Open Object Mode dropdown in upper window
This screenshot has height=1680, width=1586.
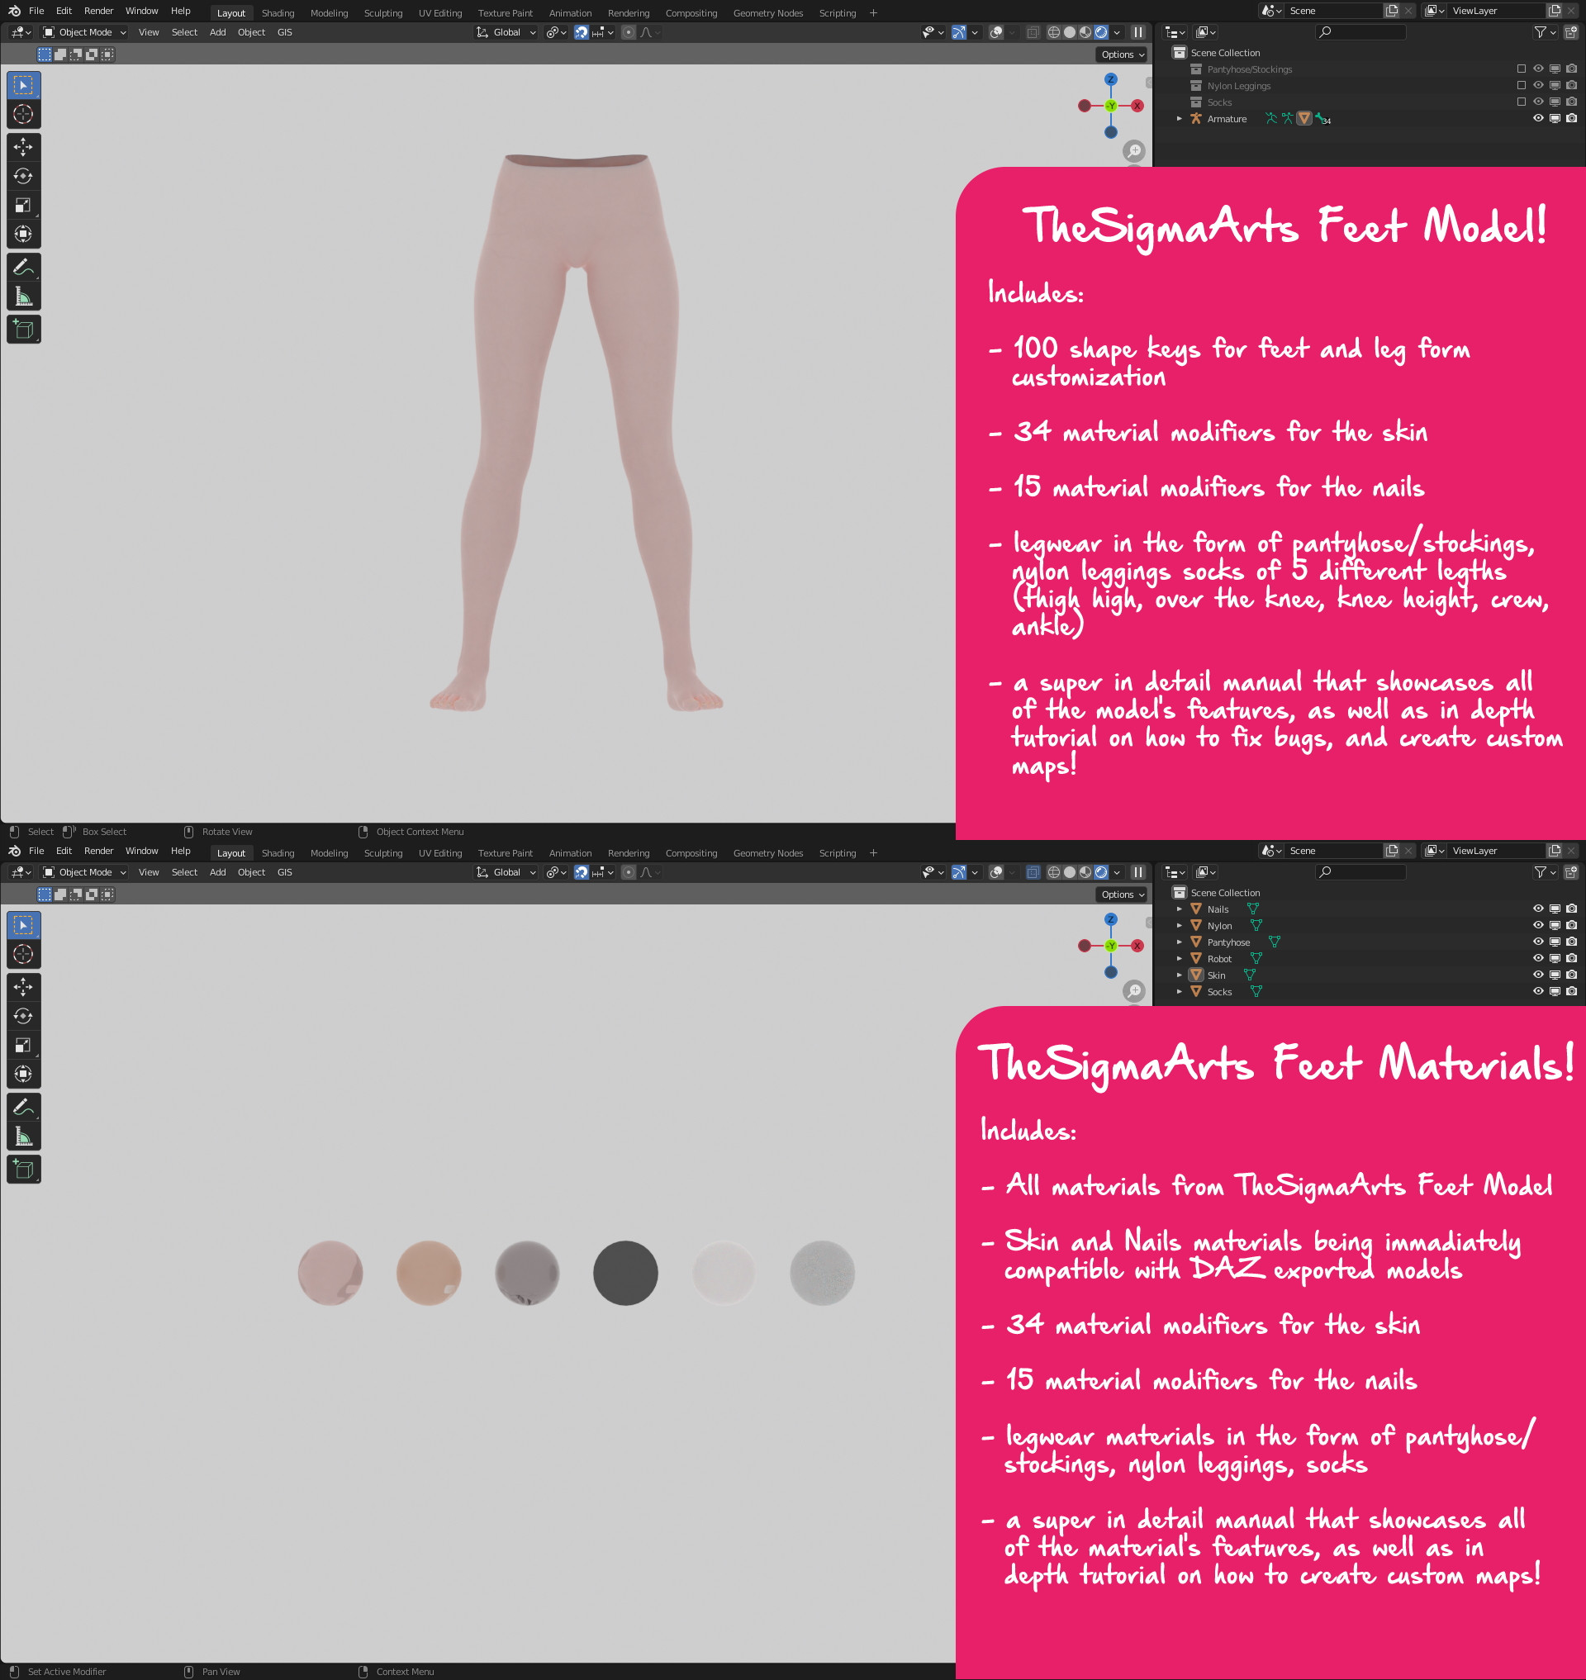[x=84, y=32]
